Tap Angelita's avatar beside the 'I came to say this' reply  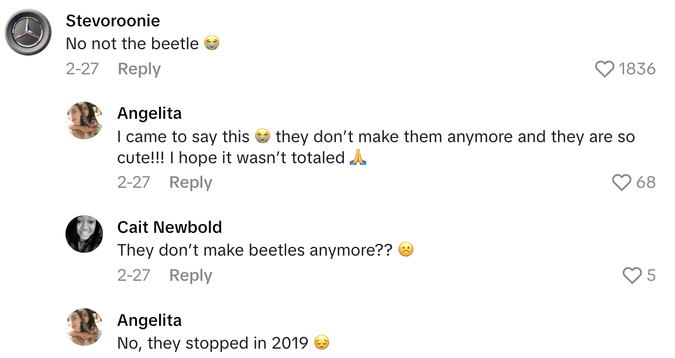click(84, 121)
